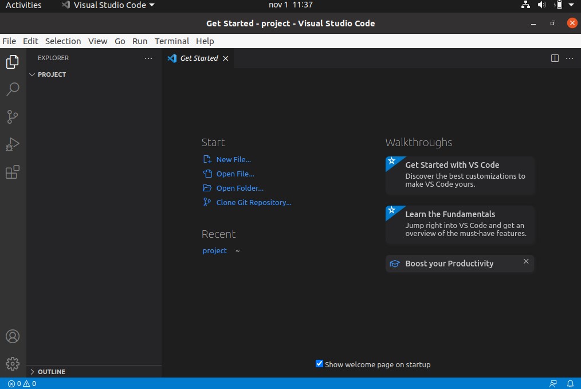Click the Open Folder icon
581x389 pixels.
(x=207, y=188)
